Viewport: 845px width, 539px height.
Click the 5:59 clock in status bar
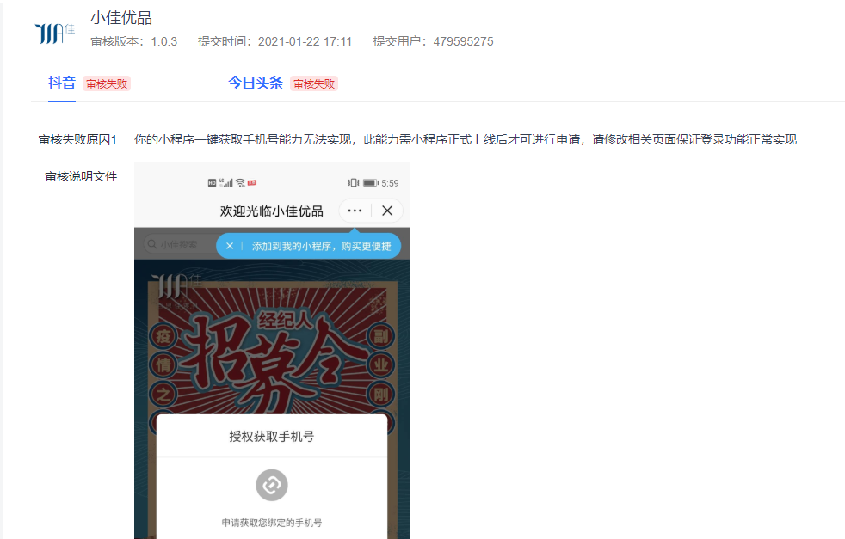(390, 183)
